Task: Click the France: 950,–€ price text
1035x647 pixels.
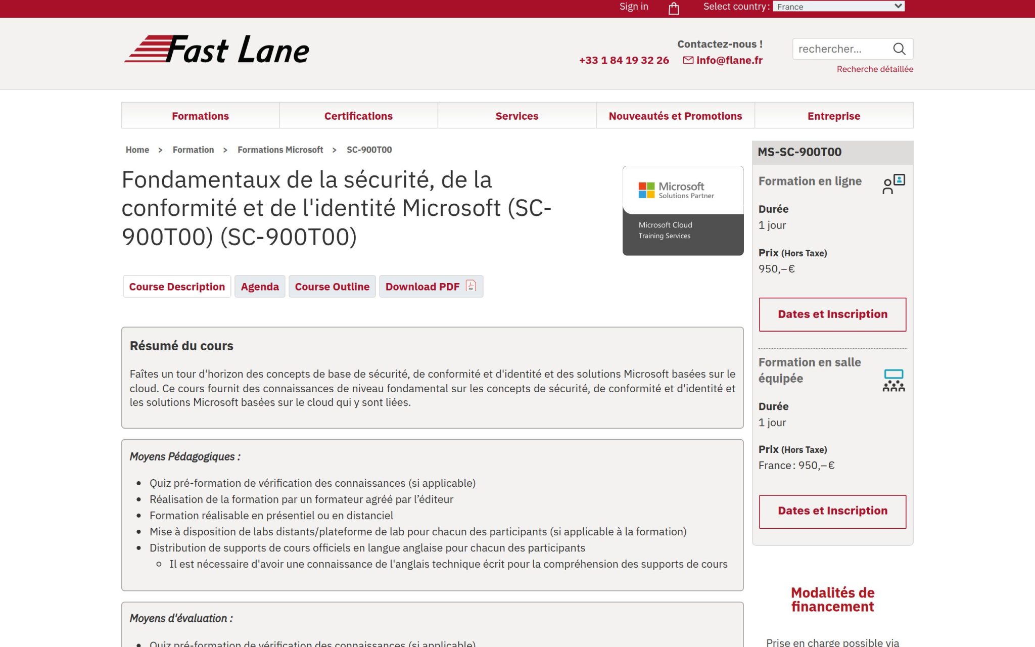Action: tap(796, 466)
